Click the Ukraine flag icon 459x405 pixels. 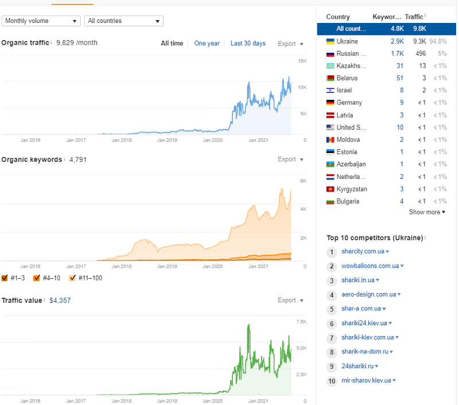tap(330, 41)
